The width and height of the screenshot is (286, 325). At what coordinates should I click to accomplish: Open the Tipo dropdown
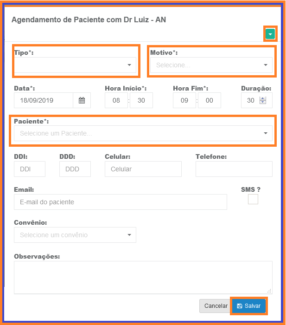point(75,65)
